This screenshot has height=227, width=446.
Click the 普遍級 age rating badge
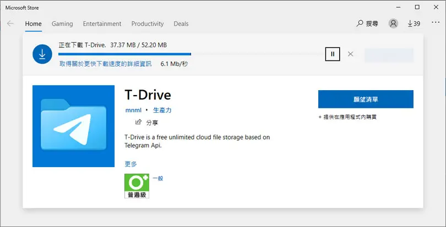[x=137, y=186]
